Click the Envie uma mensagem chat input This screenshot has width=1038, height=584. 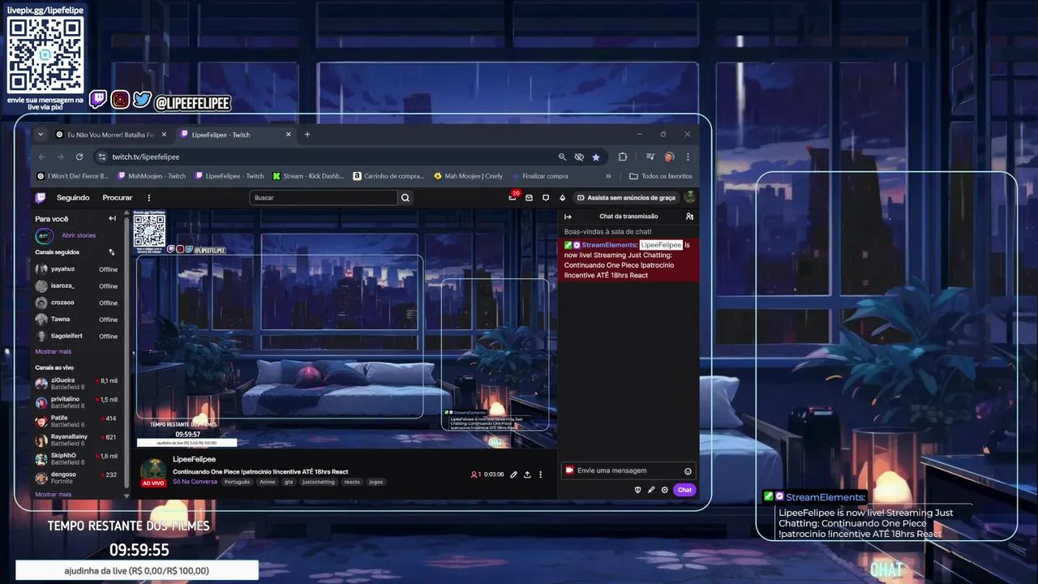tap(629, 470)
